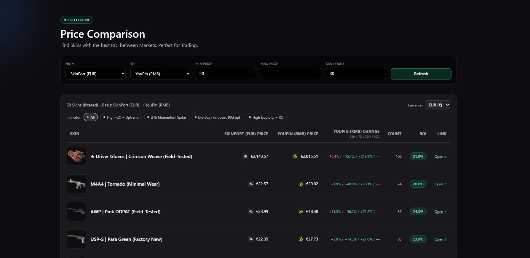The height and width of the screenshot is (258, 530).
Task: Open the From market dropdown
Action: tap(95, 74)
